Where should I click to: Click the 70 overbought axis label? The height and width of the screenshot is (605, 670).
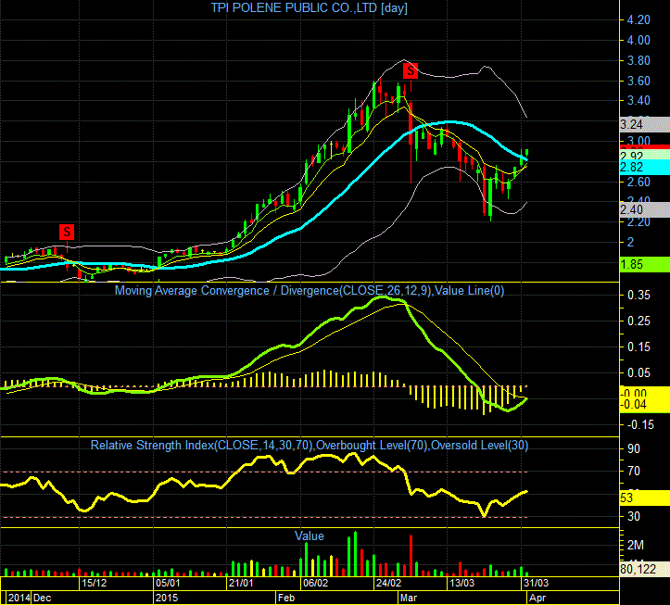pos(634,472)
